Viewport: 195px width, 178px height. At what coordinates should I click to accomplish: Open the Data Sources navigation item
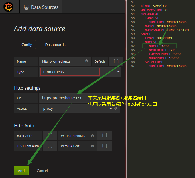tap(41, 7)
